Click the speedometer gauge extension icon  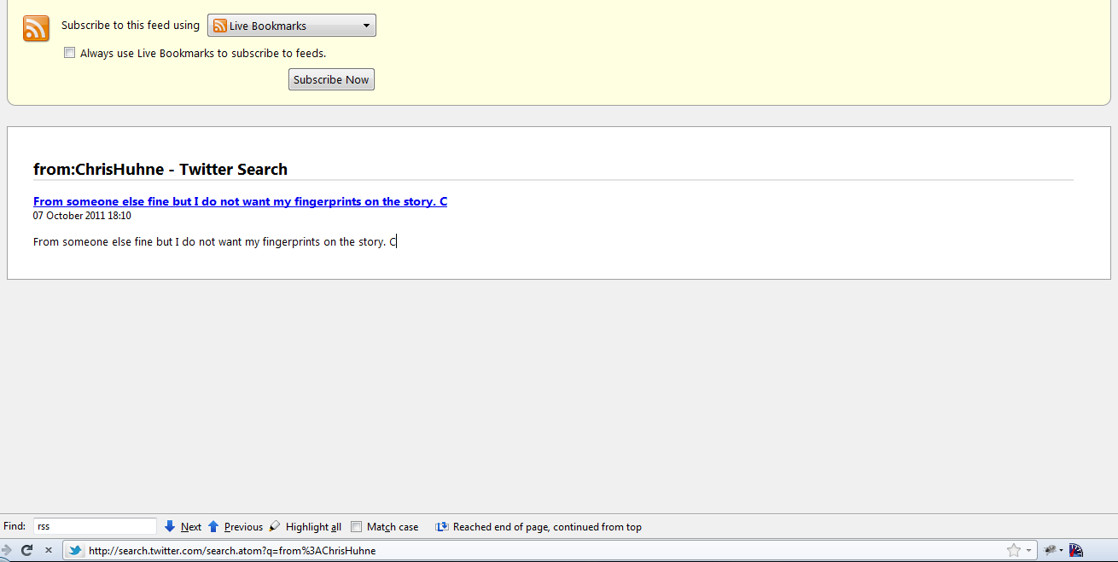1076,550
